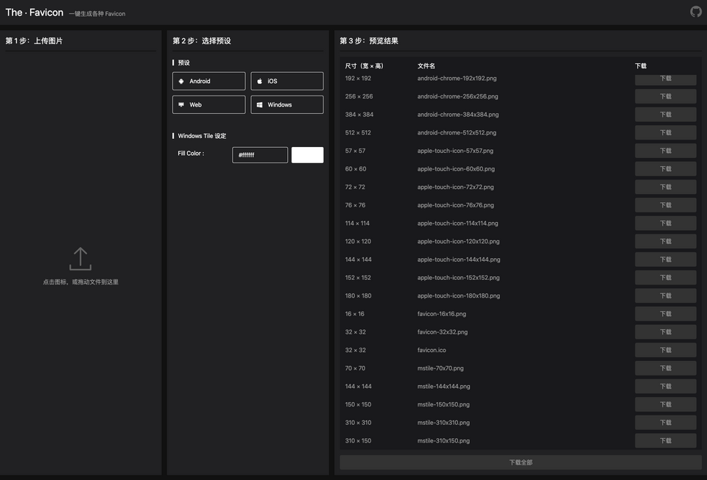Download android-chrome-256x256.png
707x480 pixels.
tap(666, 96)
